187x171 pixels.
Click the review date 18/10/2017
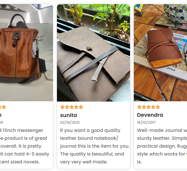(x=146, y=123)
